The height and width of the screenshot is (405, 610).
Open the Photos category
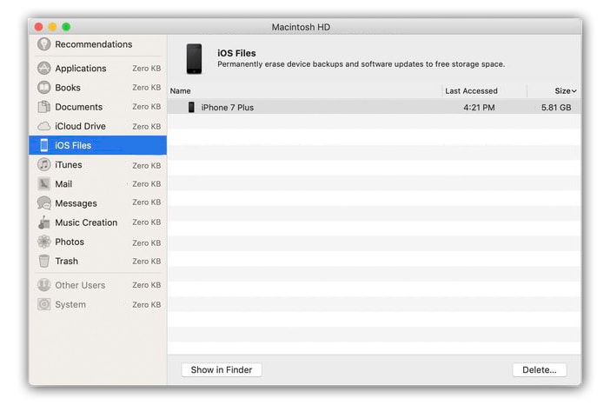[97, 242]
